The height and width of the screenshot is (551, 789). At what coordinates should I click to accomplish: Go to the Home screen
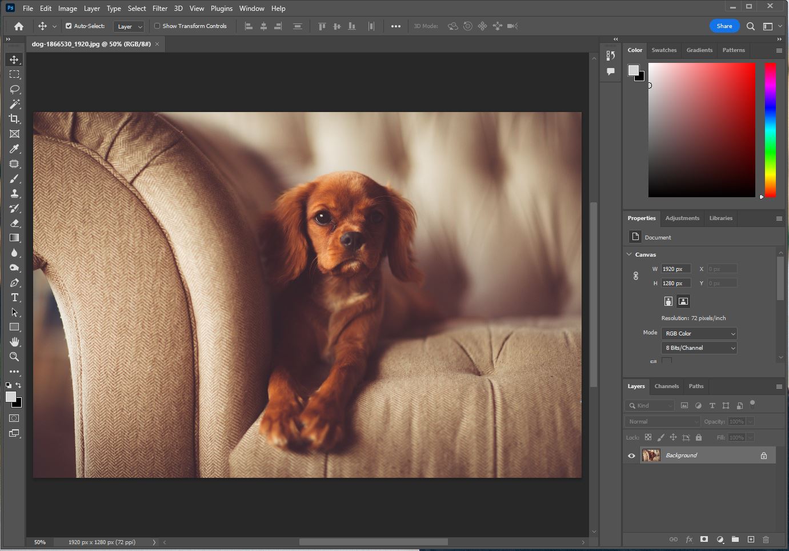(x=19, y=26)
